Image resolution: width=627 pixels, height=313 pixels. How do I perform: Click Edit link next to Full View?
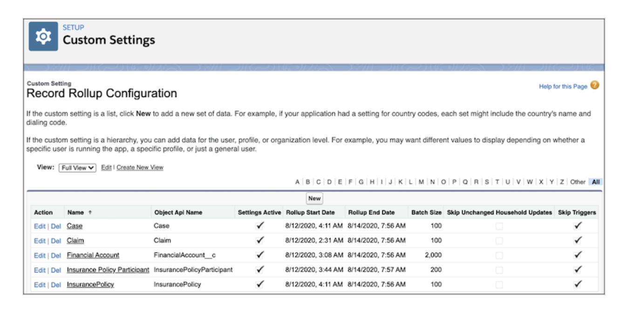pos(106,167)
